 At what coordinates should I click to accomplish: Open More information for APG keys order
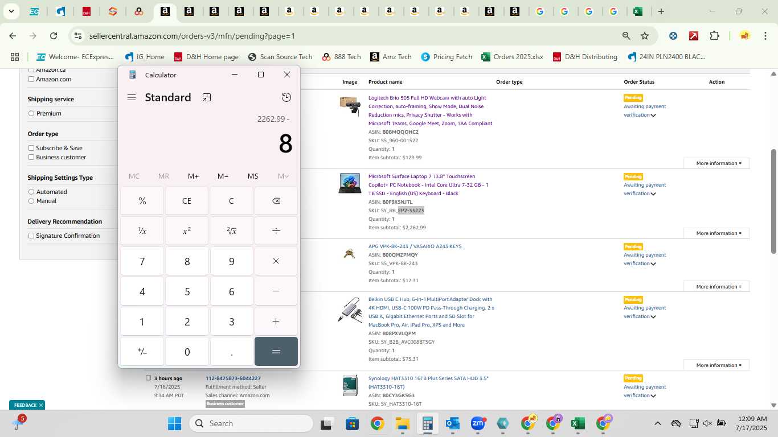pos(716,287)
